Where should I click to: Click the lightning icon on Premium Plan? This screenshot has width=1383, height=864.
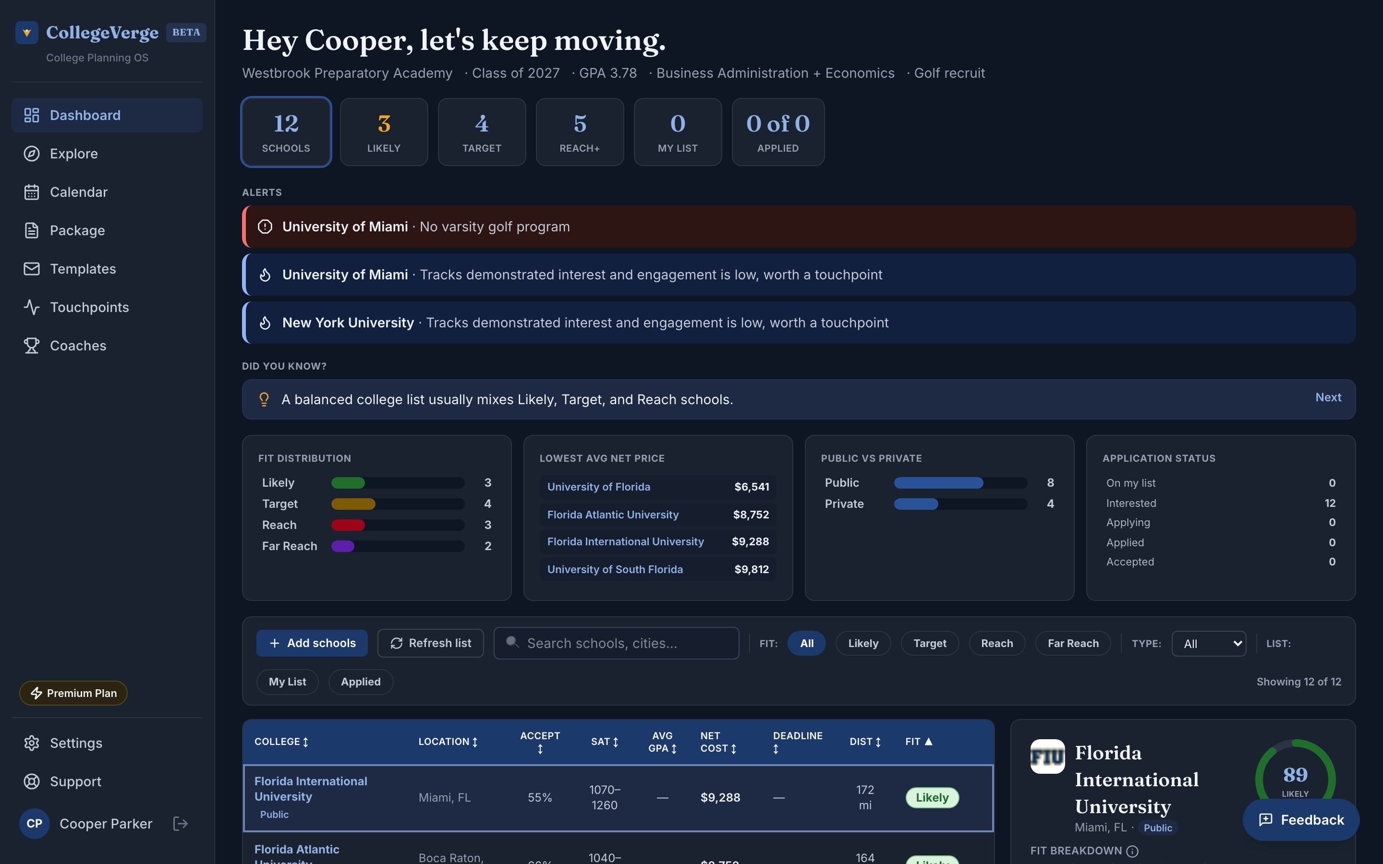pos(36,693)
